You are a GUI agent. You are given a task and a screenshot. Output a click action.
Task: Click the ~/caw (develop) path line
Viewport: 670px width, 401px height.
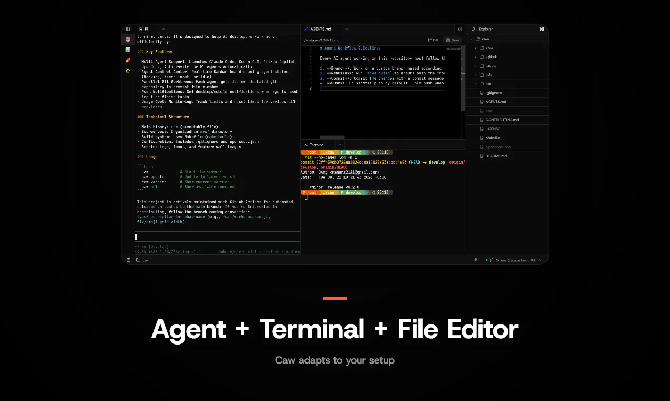(152, 246)
